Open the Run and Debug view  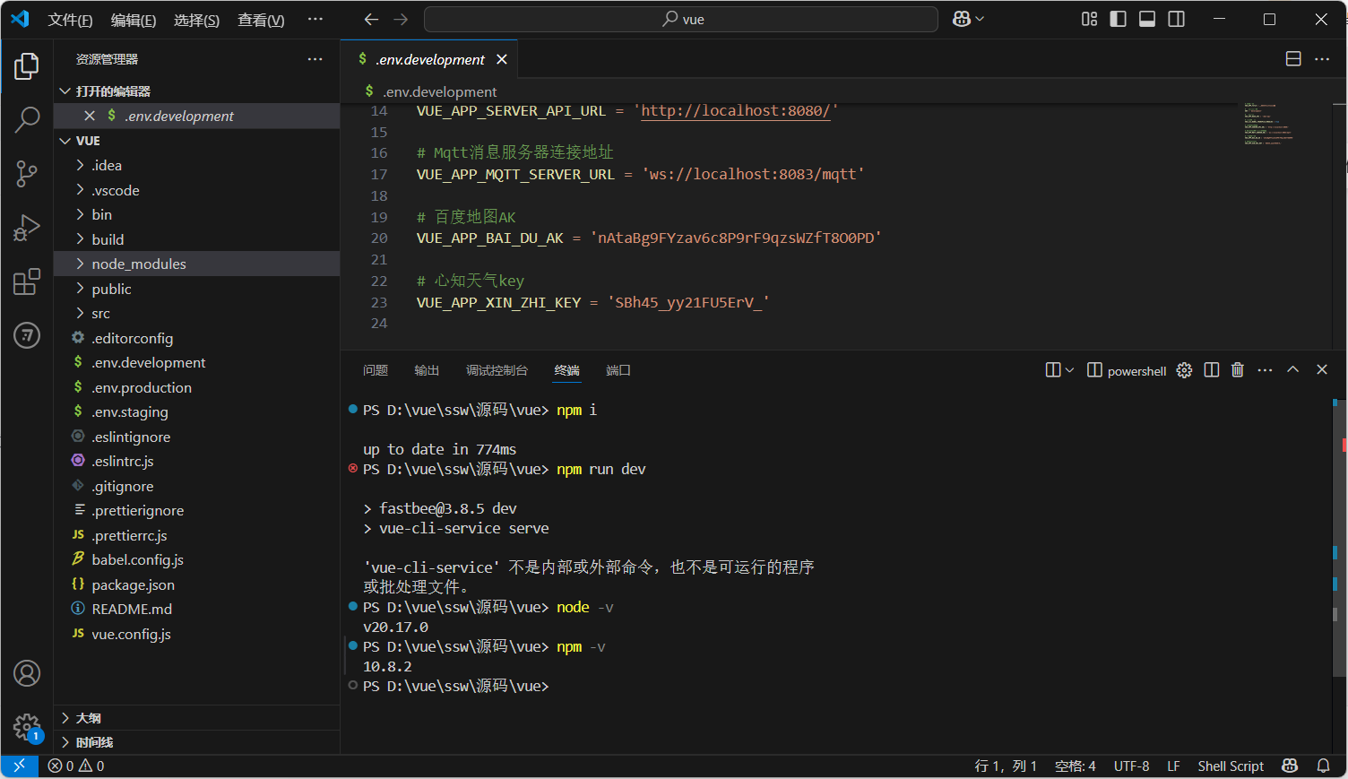coord(27,228)
